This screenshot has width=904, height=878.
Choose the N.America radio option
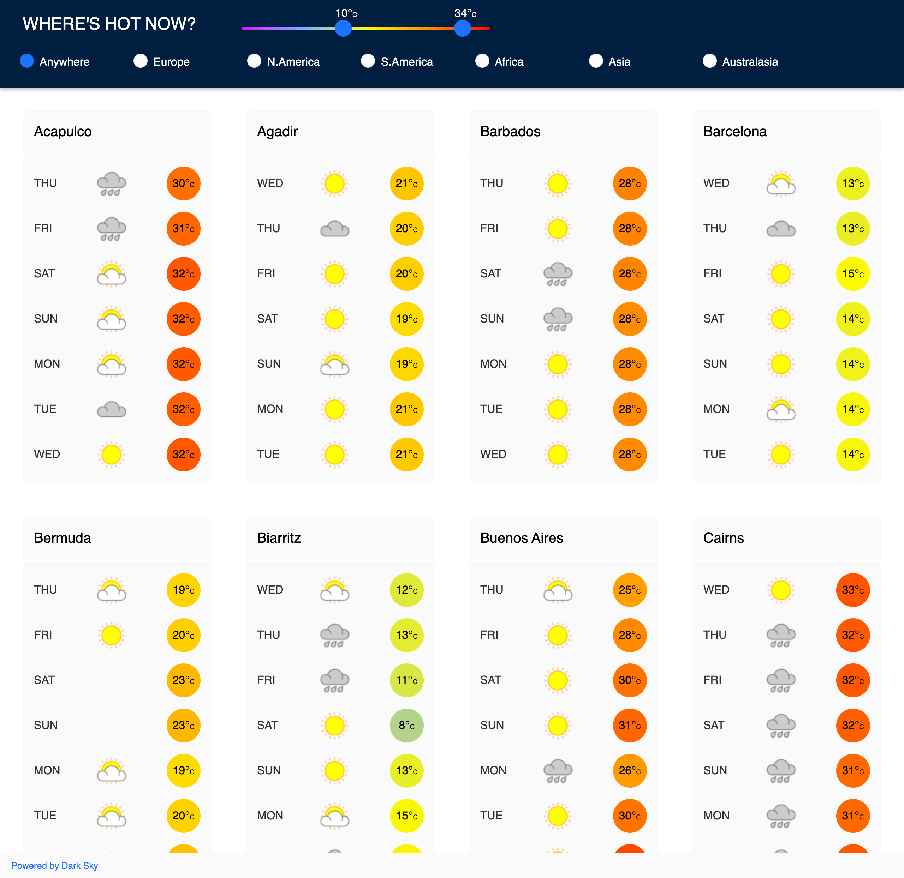click(254, 61)
